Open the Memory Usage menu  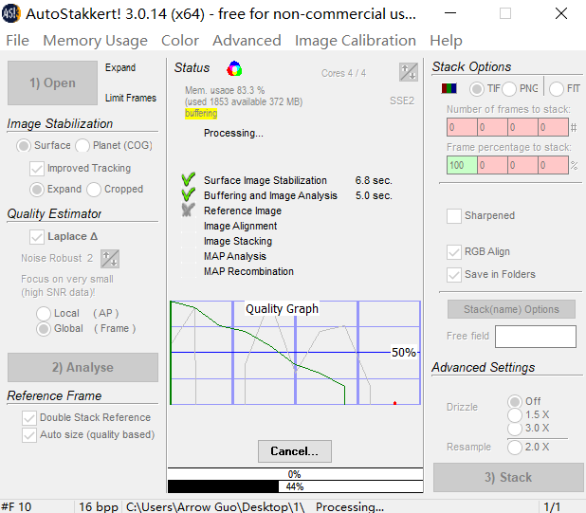point(95,41)
